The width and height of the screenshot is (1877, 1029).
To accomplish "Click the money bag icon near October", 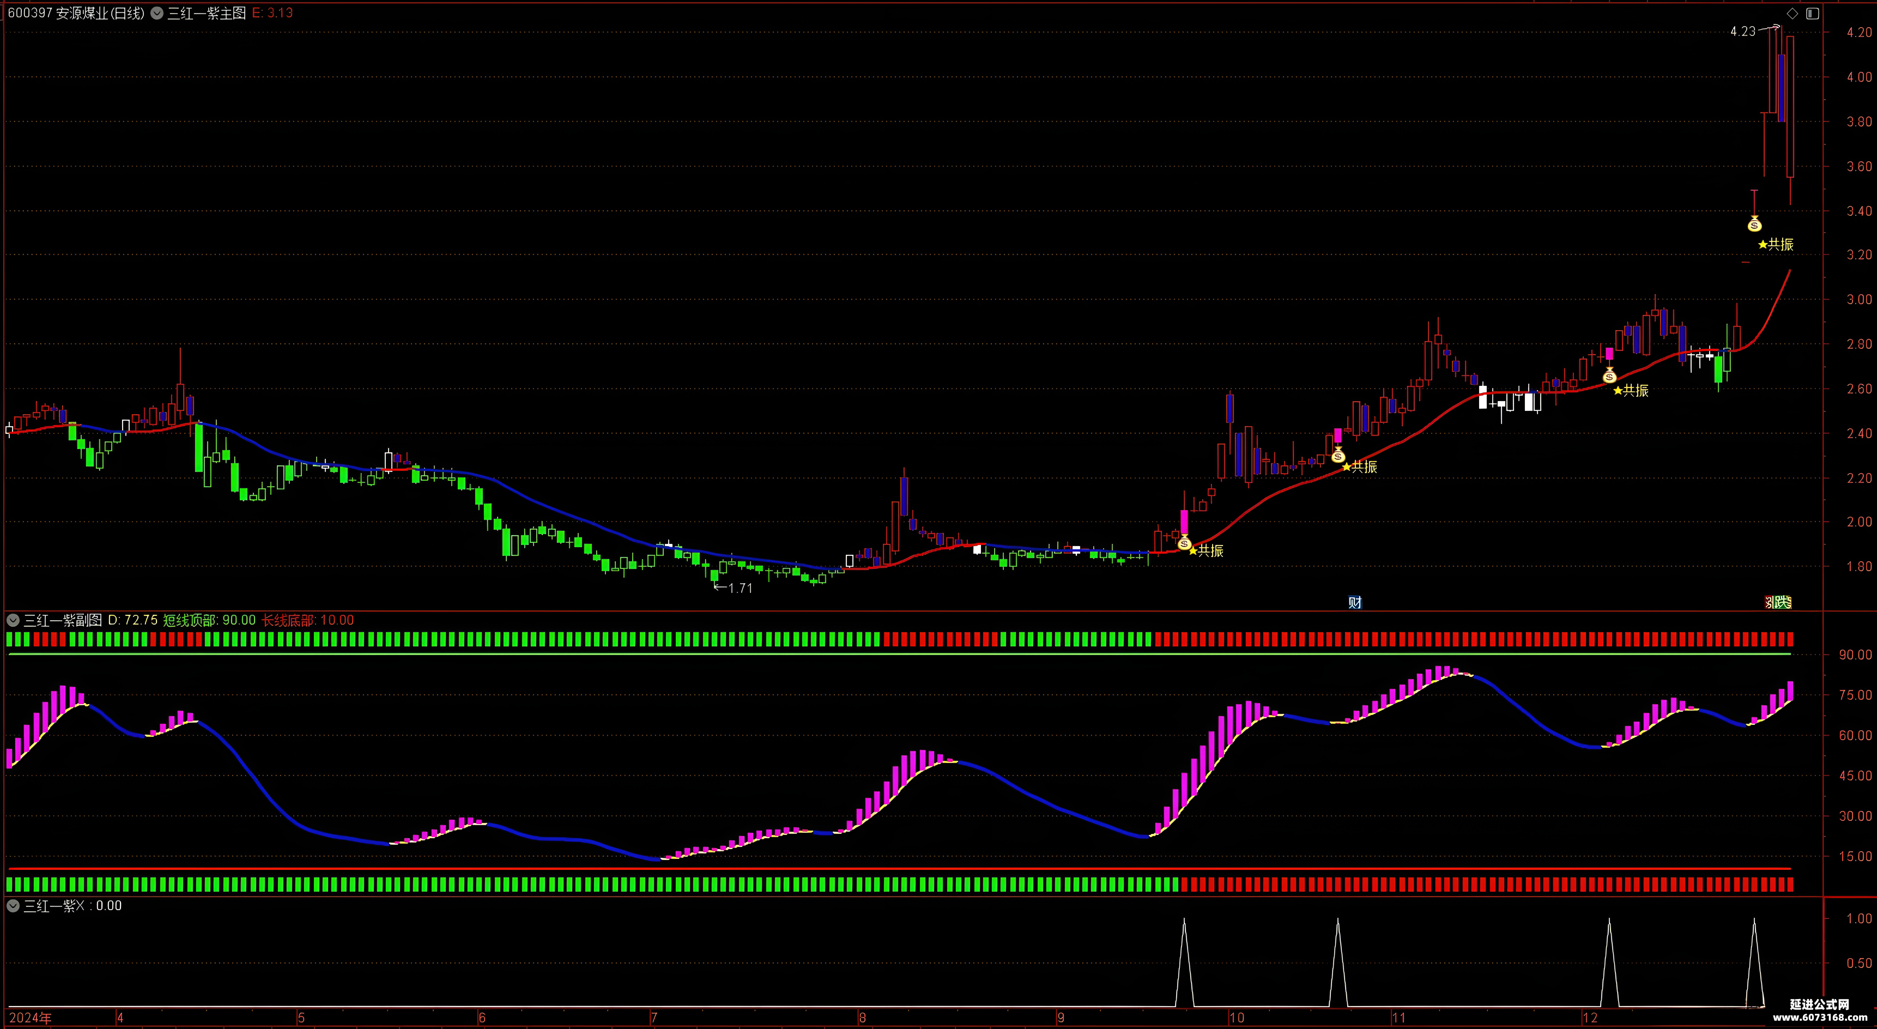I will click(1338, 456).
